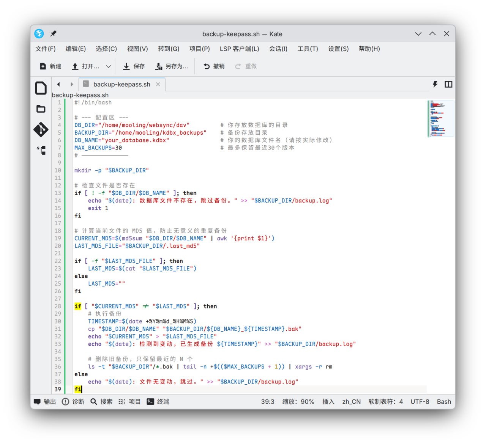This screenshot has height=445, width=486.
Task: Open the Bash syntax mode selector
Action: 443,402
